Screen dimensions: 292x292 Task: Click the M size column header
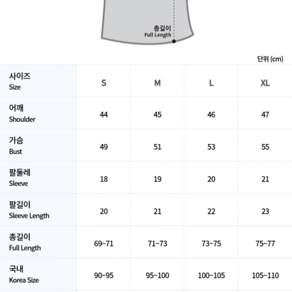(x=157, y=83)
